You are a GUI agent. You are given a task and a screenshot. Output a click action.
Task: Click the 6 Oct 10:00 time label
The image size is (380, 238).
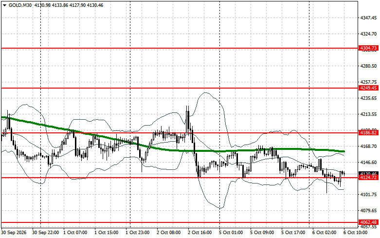click(356, 233)
